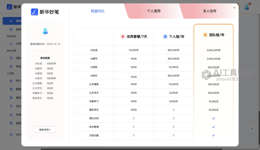Click the 专家 icon in background sidebar
Viewport: 260px width, 150px height.
tap(11, 115)
